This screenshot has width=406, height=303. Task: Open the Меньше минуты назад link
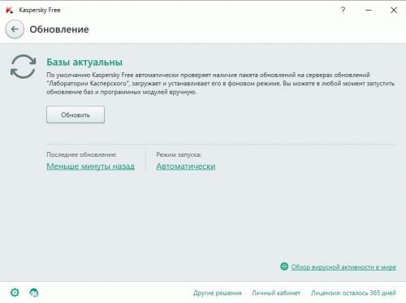(91, 166)
